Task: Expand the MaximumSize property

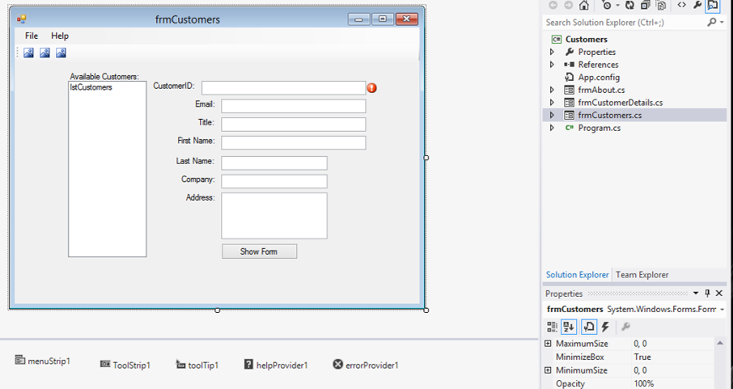Action: pyautogui.click(x=548, y=344)
